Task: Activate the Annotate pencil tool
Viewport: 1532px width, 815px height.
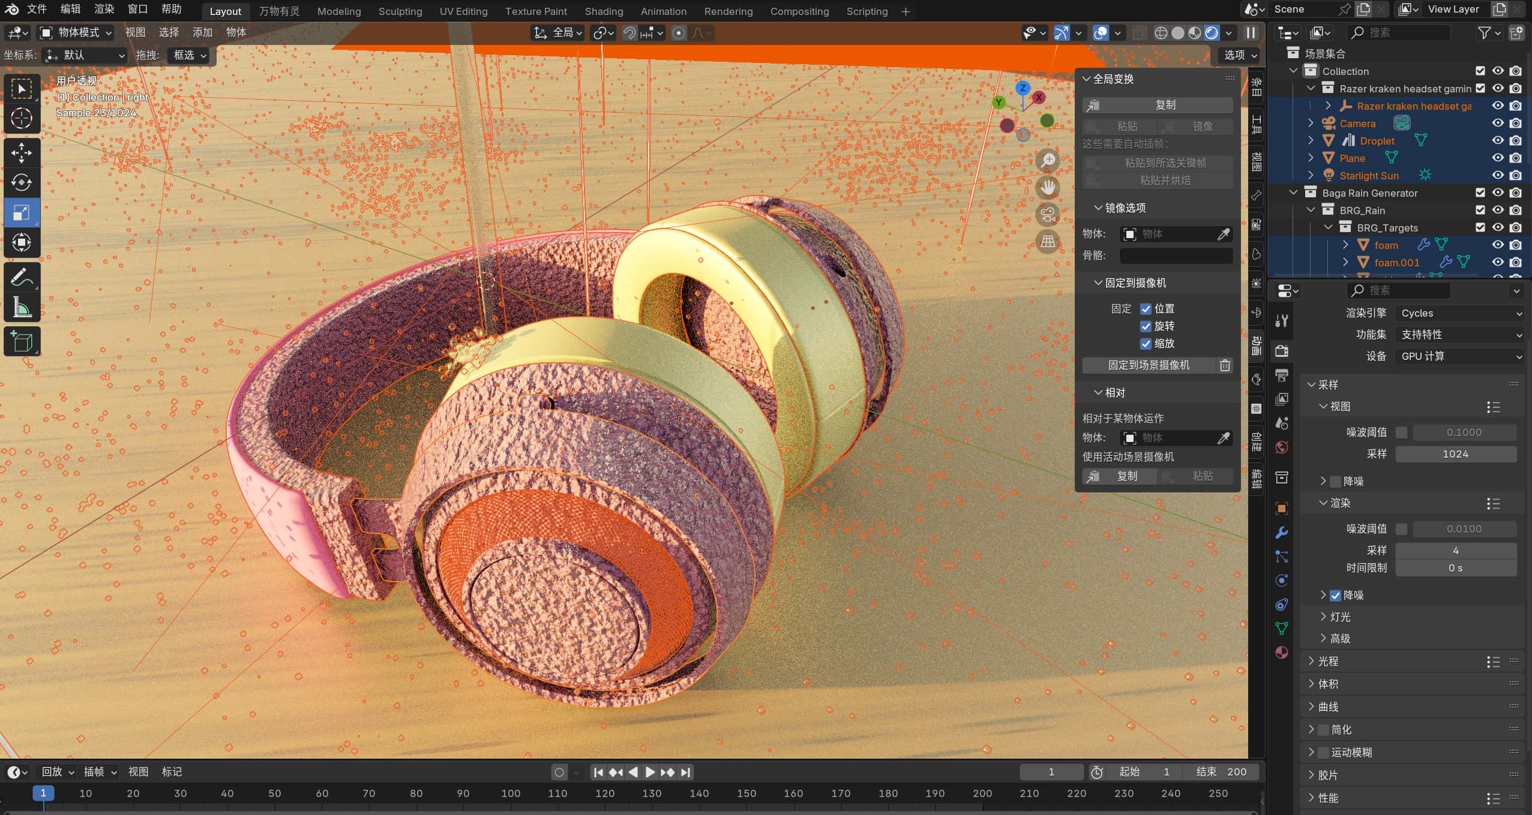Action: click(x=22, y=278)
